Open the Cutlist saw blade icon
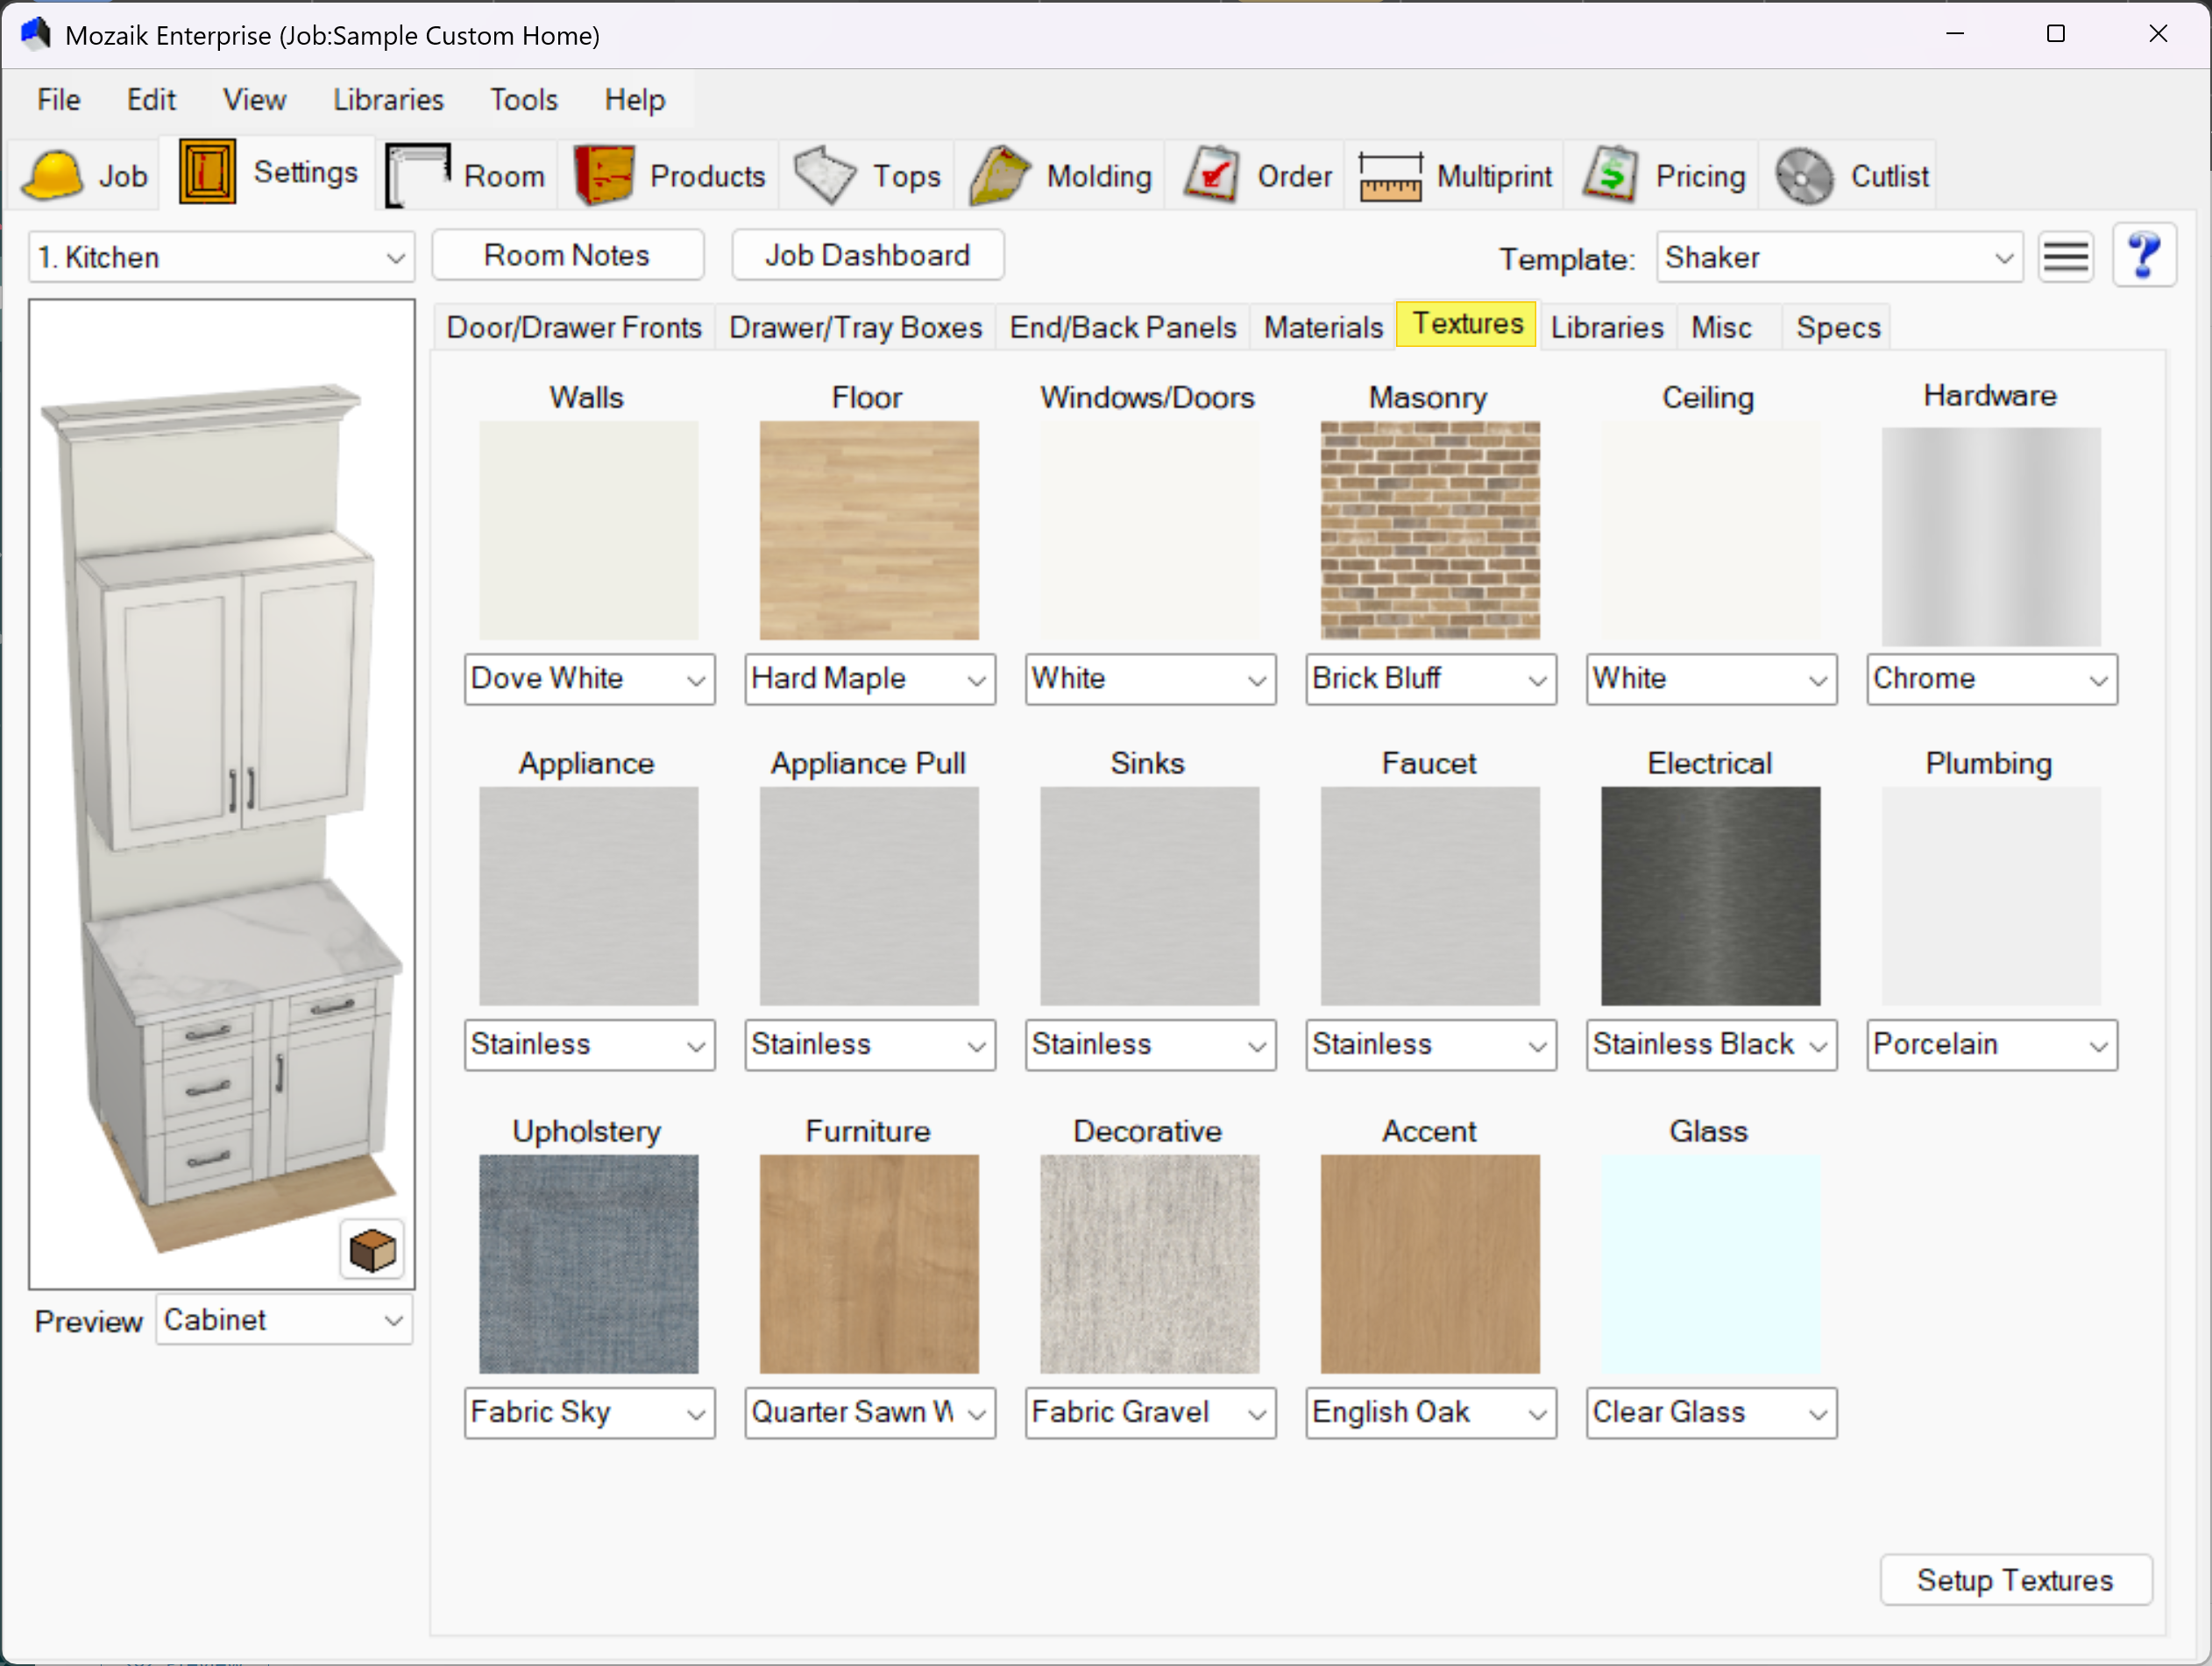2212x1666 pixels. pyautogui.click(x=1804, y=176)
